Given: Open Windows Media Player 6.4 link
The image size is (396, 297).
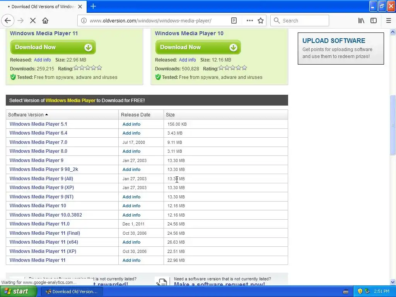Looking at the screenshot, I should (x=38, y=133).
